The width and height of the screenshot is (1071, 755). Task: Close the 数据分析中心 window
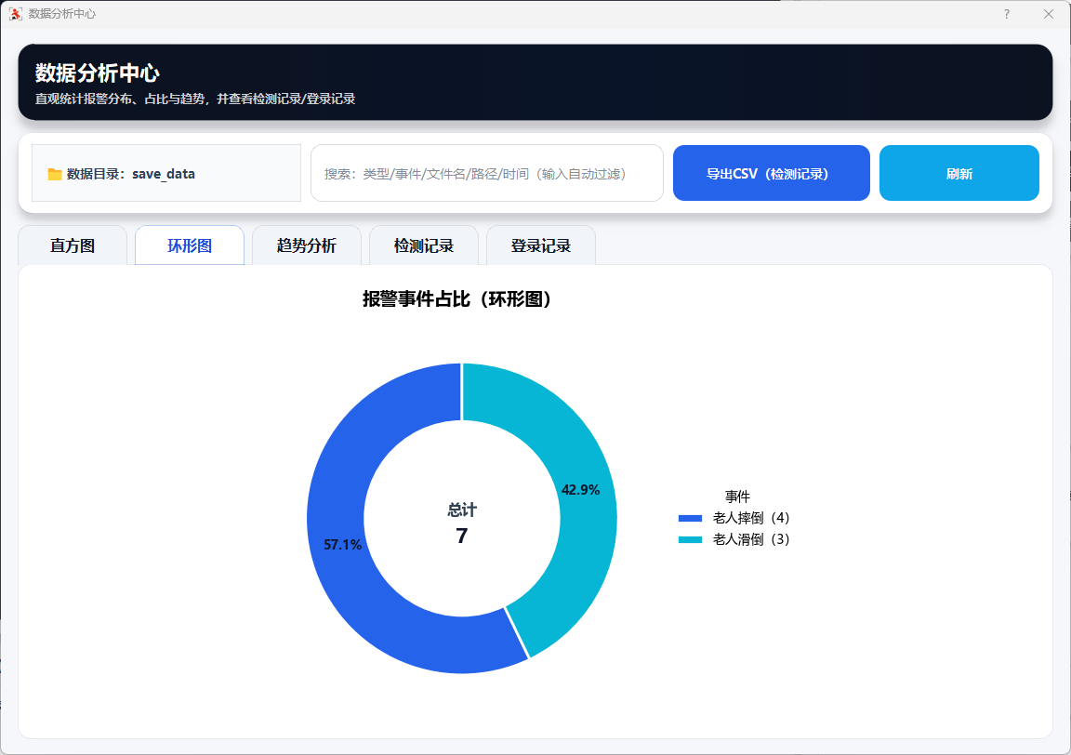click(1049, 14)
